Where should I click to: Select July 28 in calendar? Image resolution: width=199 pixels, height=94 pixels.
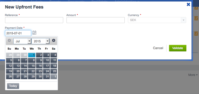coord(24,77)
